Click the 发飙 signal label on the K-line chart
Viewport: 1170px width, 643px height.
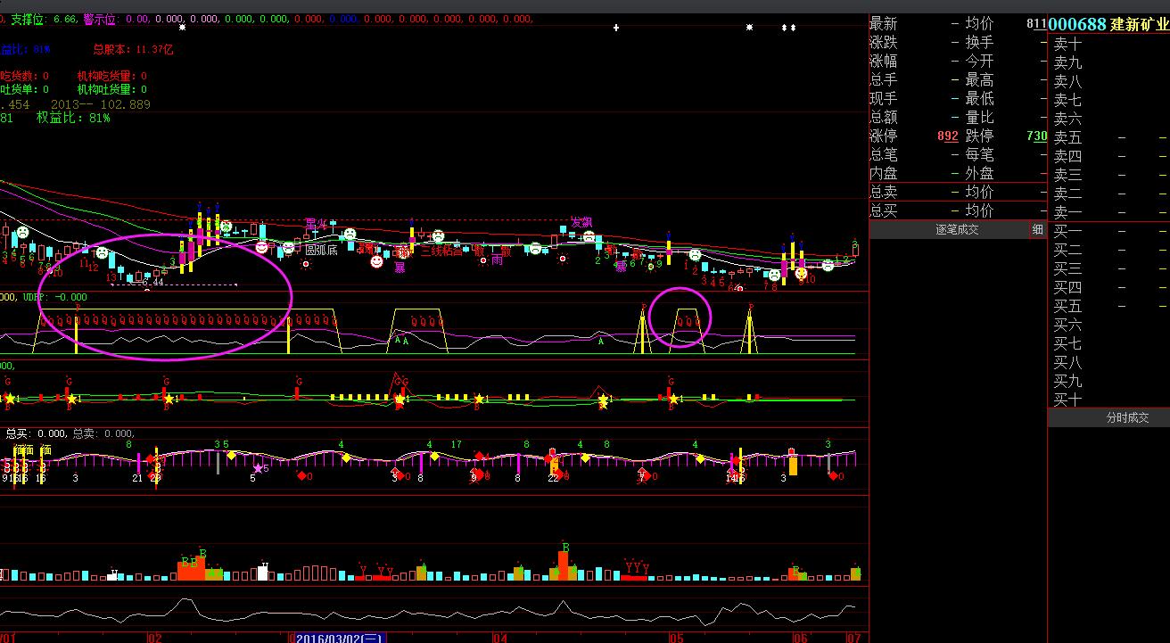(581, 222)
